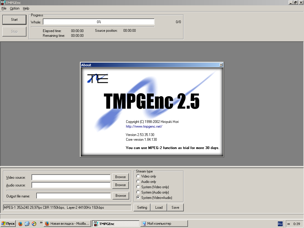This screenshot has height=228, width=304.
Task: Click the MPEG-2 trial notice text
Action: pos(172,148)
